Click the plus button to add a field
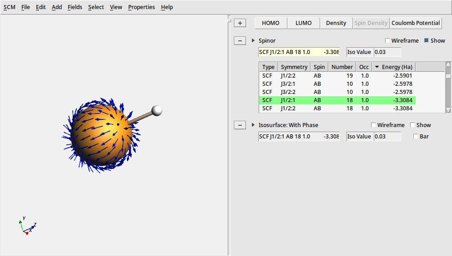Image resolution: width=452 pixels, height=256 pixels. (x=240, y=23)
